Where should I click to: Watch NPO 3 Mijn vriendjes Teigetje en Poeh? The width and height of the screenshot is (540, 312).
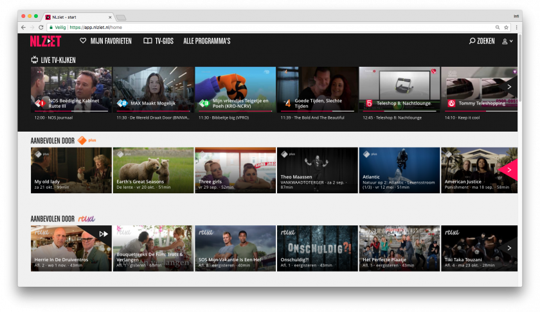coord(235,89)
